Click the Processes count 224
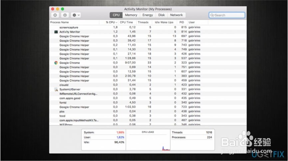The height and width of the screenshot is (161, 288). click(209, 137)
